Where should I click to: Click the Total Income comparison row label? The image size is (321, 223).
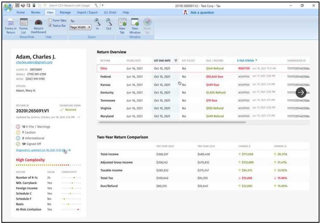pyautogui.click(x=109, y=154)
